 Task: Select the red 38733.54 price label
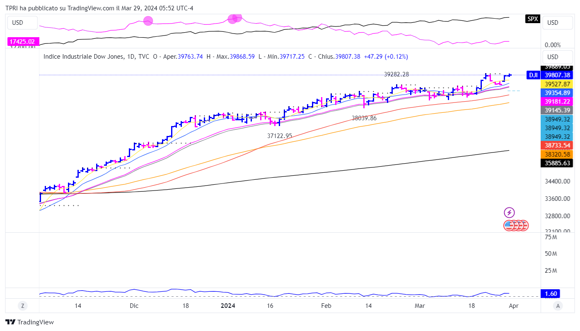(x=557, y=145)
